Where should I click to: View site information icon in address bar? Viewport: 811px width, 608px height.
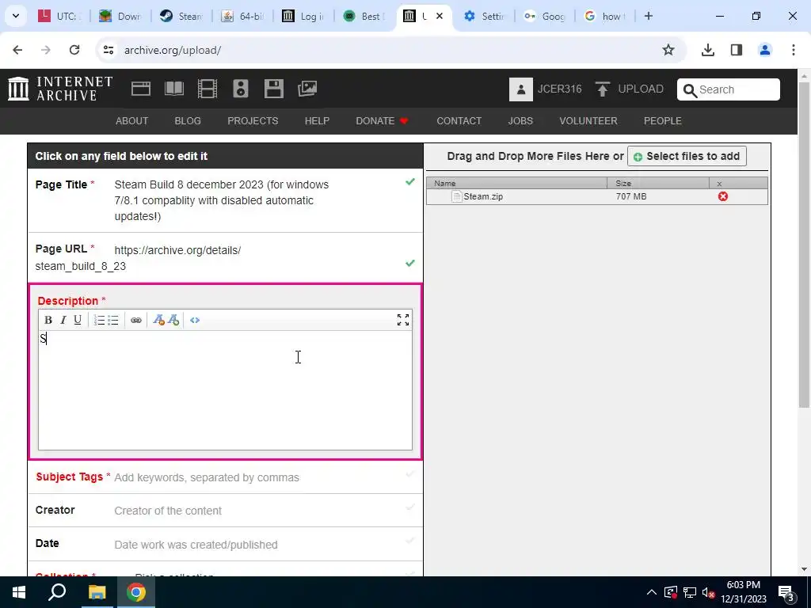tap(108, 50)
